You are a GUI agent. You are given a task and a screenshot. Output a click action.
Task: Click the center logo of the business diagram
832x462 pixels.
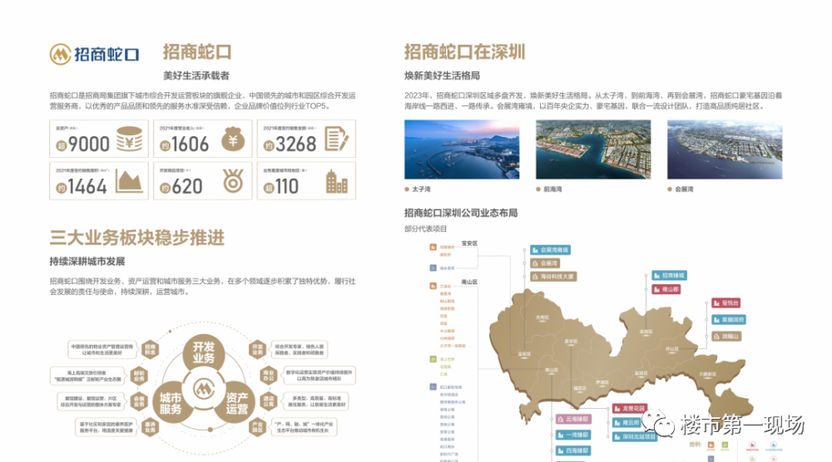204,389
